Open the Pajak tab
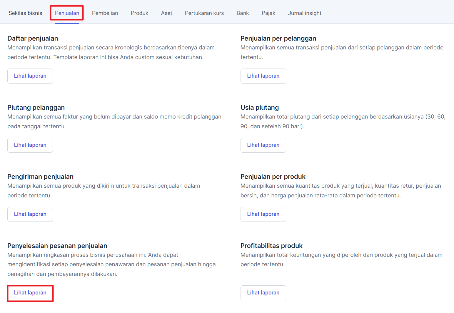 coord(268,13)
